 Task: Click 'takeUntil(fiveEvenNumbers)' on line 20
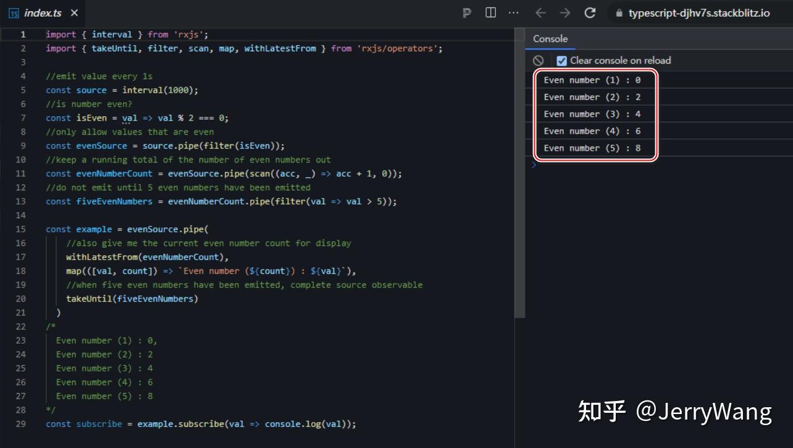[132, 298]
